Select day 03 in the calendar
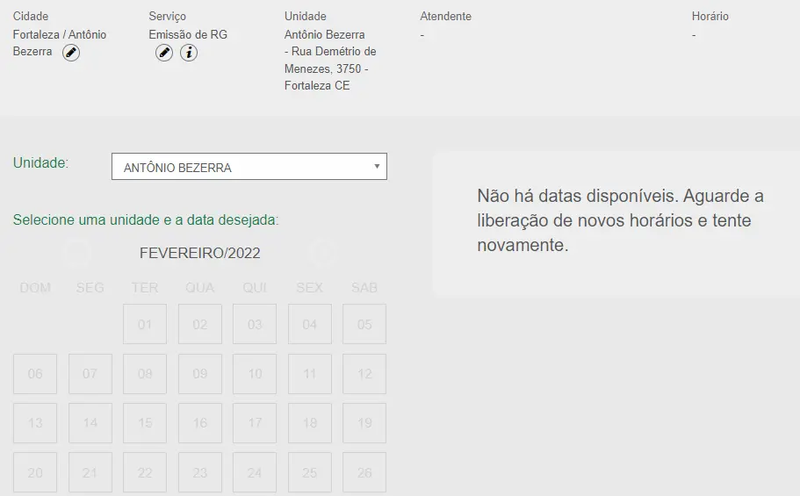 tap(255, 324)
